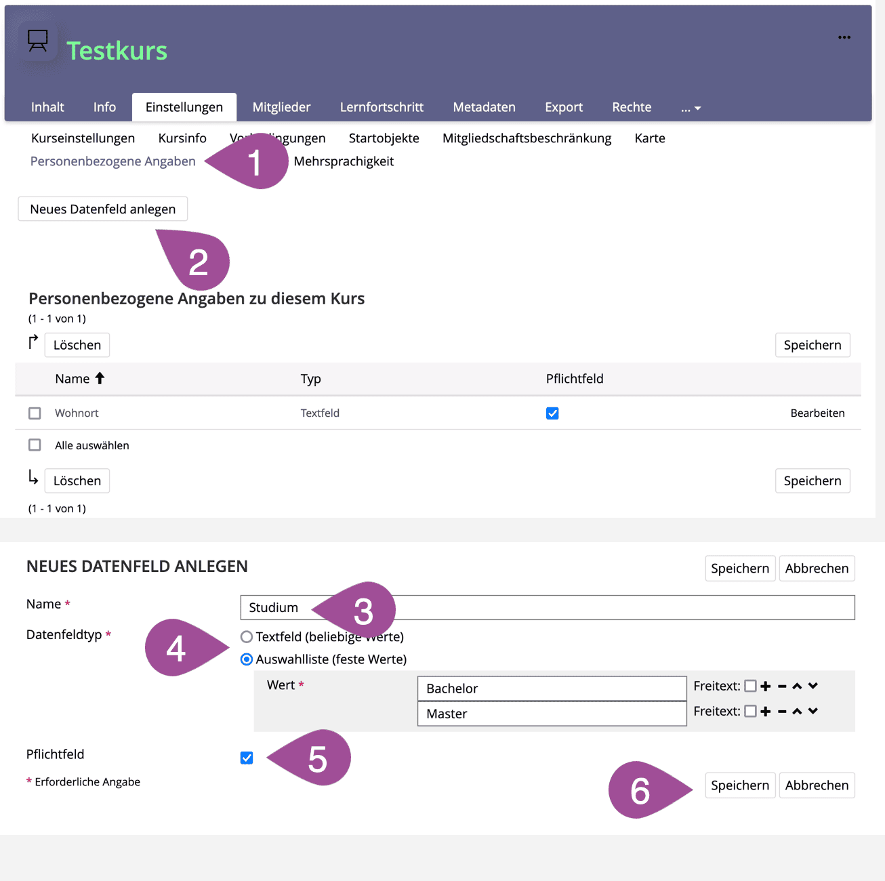The image size is (885, 881).
Task: Remove the Master value with minus icon
Action: point(782,712)
